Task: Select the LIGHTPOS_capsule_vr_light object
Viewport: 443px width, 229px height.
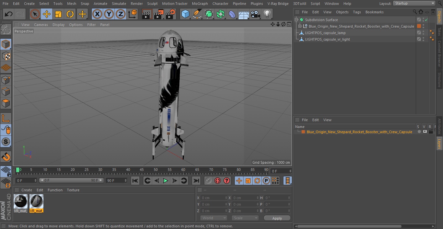Action: pyautogui.click(x=328, y=39)
